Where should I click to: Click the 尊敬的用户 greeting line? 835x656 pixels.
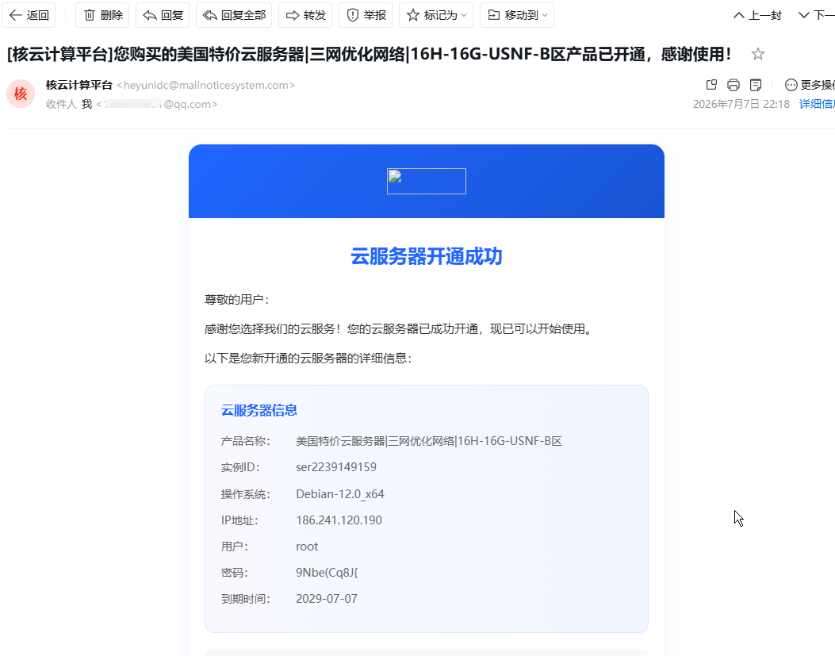[237, 300]
